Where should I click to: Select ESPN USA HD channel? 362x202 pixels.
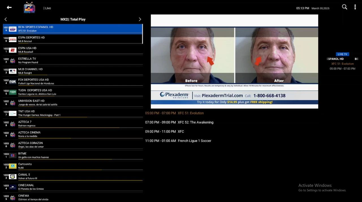(73, 50)
